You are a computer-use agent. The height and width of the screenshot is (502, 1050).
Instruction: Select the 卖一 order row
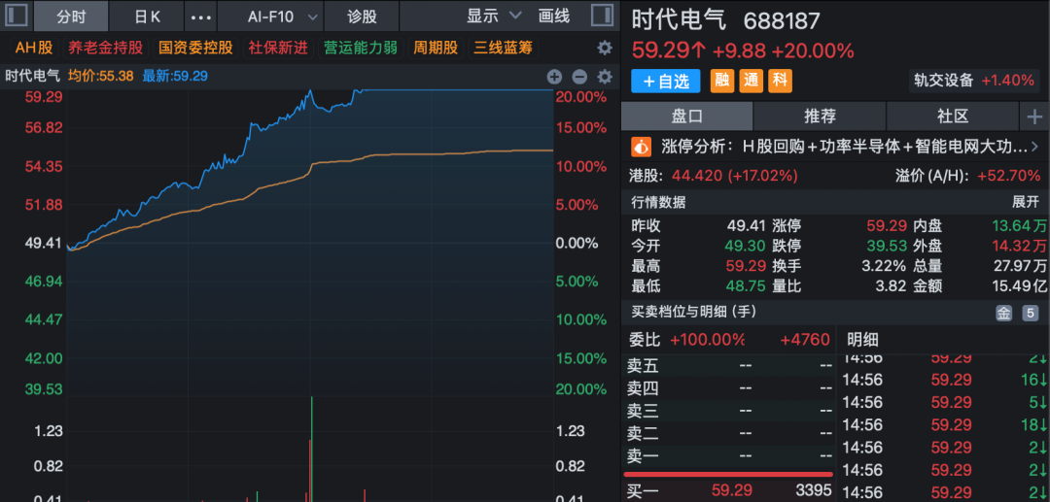point(728,457)
